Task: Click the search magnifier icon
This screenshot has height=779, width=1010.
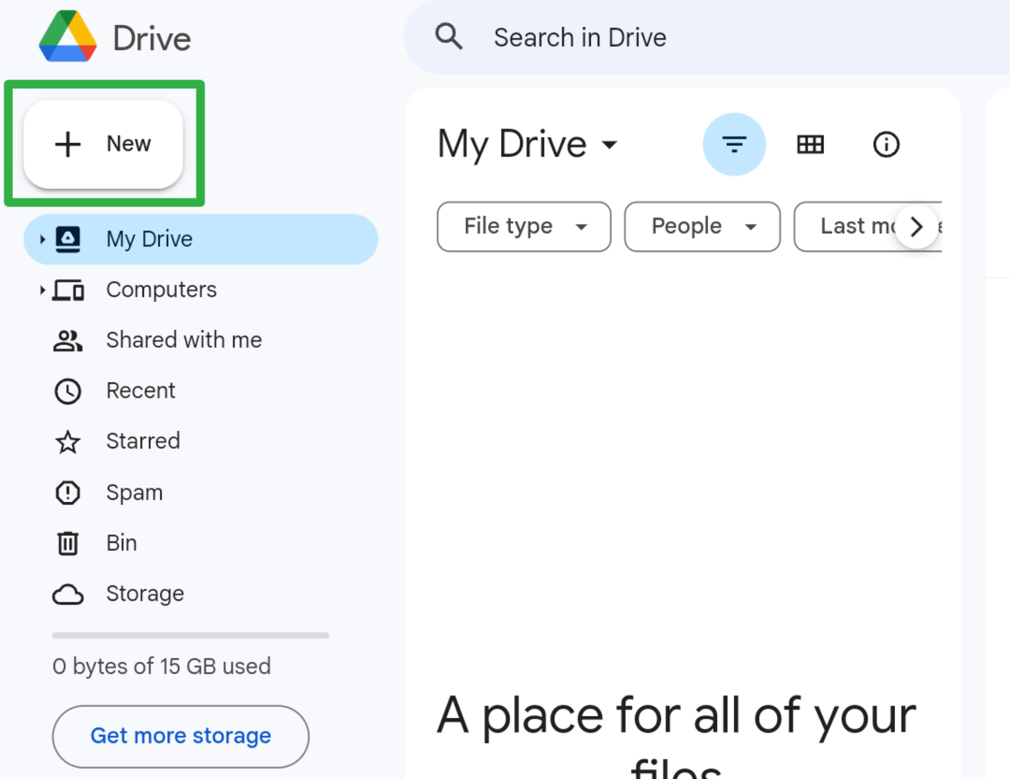Action: click(449, 37)
